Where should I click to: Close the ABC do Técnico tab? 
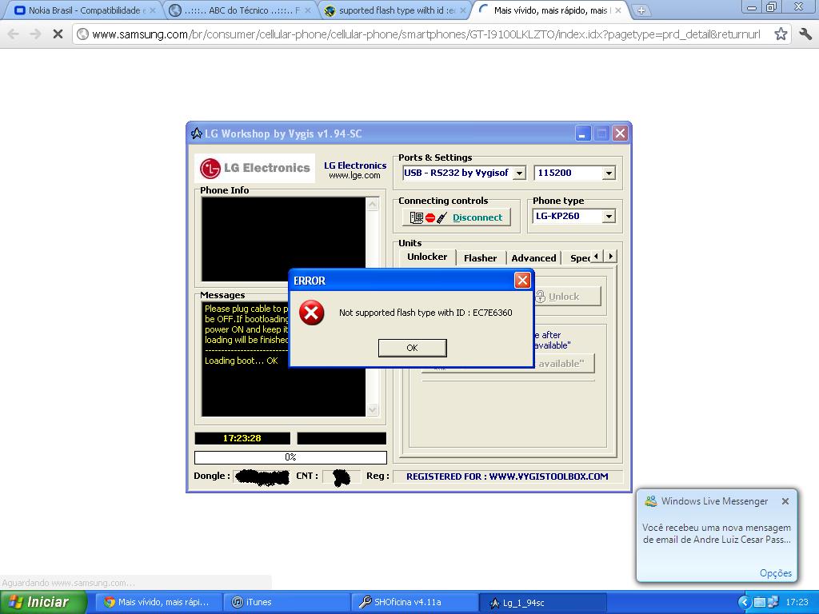308,10
